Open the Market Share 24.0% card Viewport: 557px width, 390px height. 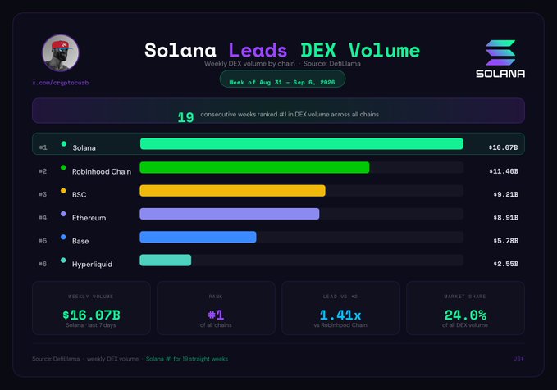click(465, 308)
